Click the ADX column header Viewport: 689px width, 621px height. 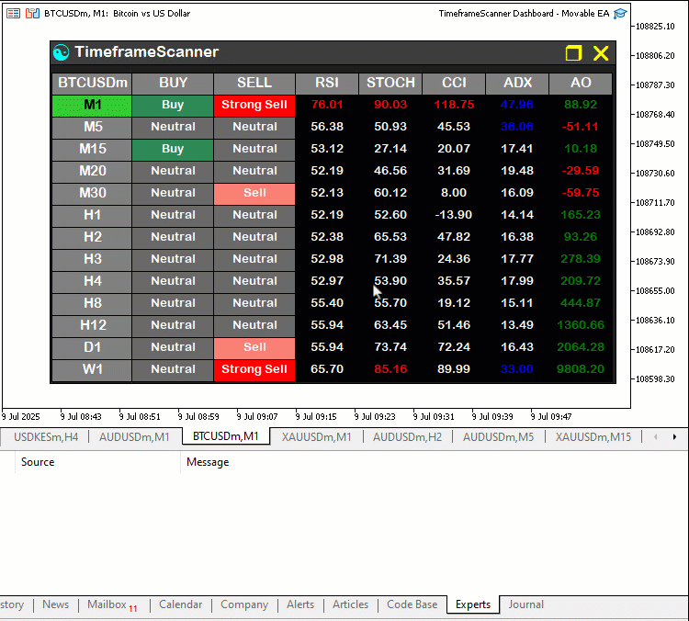pyautogui.click(x=516, y=84)
